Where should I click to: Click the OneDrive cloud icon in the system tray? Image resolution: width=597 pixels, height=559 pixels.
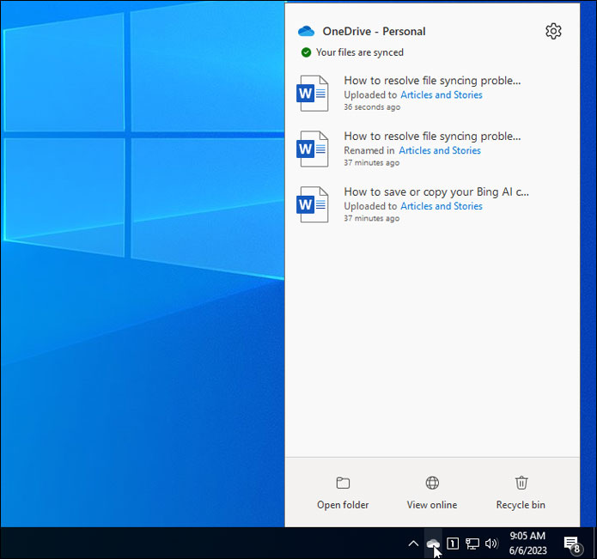434,544
